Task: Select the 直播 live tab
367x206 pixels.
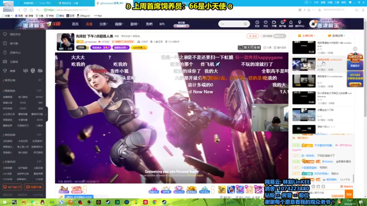Action: point(89,24)
